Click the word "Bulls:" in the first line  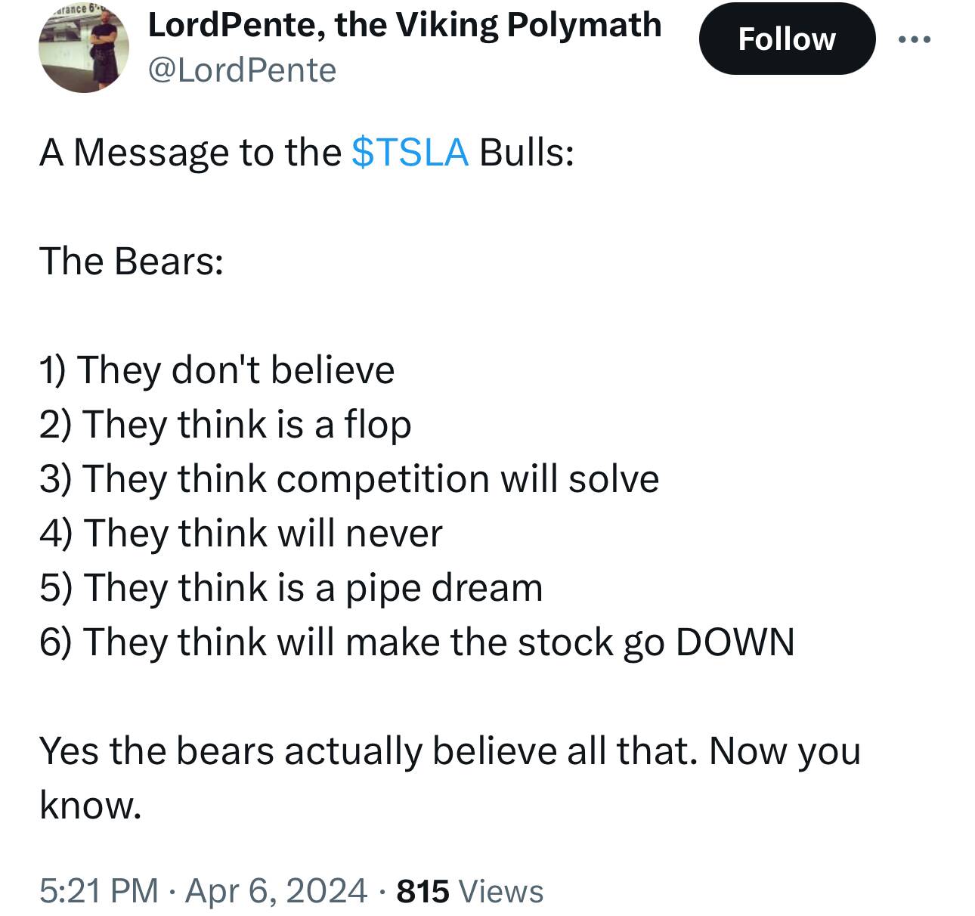point(527,152)
